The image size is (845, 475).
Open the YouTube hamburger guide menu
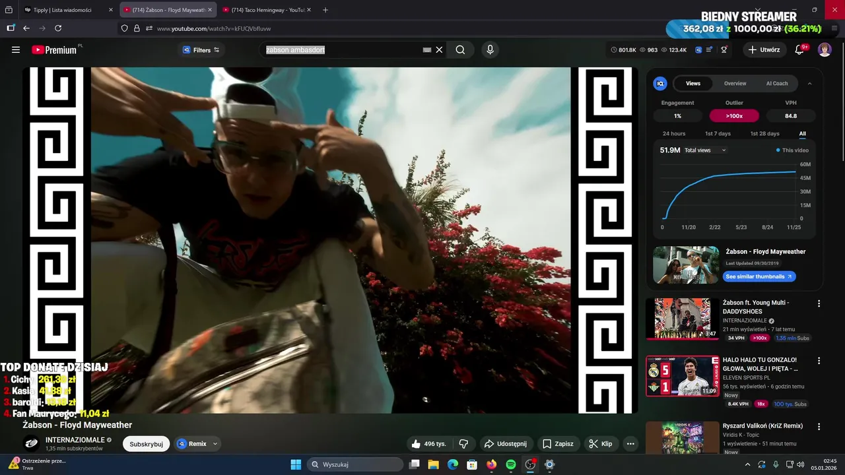16,49
